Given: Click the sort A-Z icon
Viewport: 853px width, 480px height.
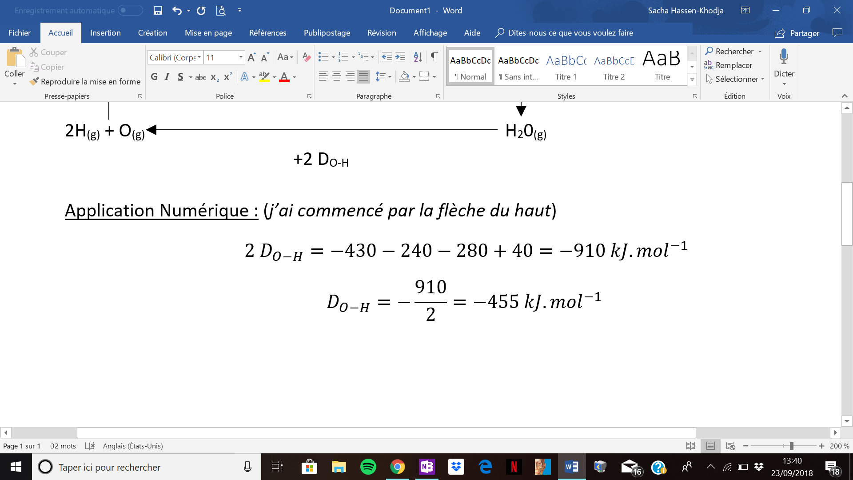Looking at the screenshot, I should click(418, 57).
